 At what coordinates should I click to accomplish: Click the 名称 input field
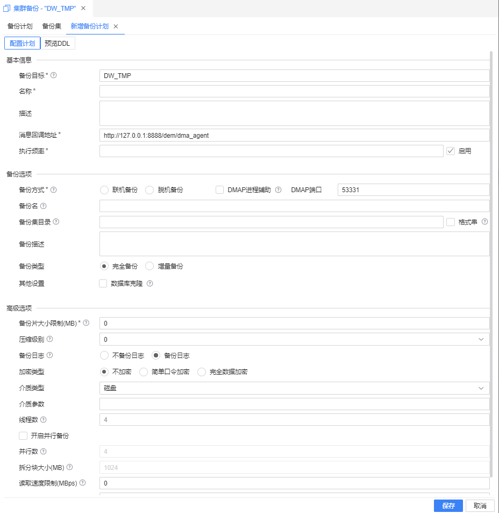pyautogui.click(x=295, y=92)
